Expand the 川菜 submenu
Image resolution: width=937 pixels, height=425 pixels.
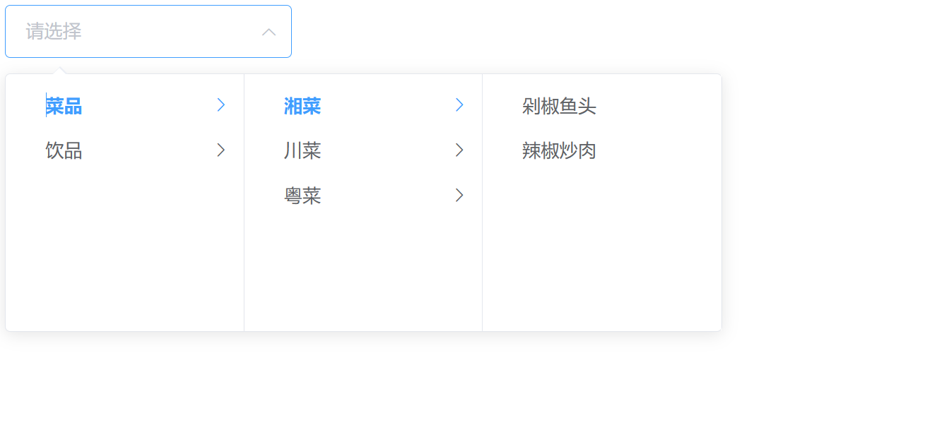[x=302, y=150]
